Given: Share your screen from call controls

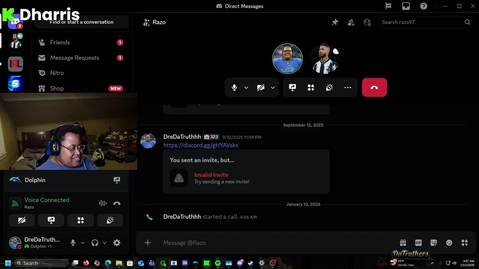Looking at the screenshot, I should click(x=292, y=87).
